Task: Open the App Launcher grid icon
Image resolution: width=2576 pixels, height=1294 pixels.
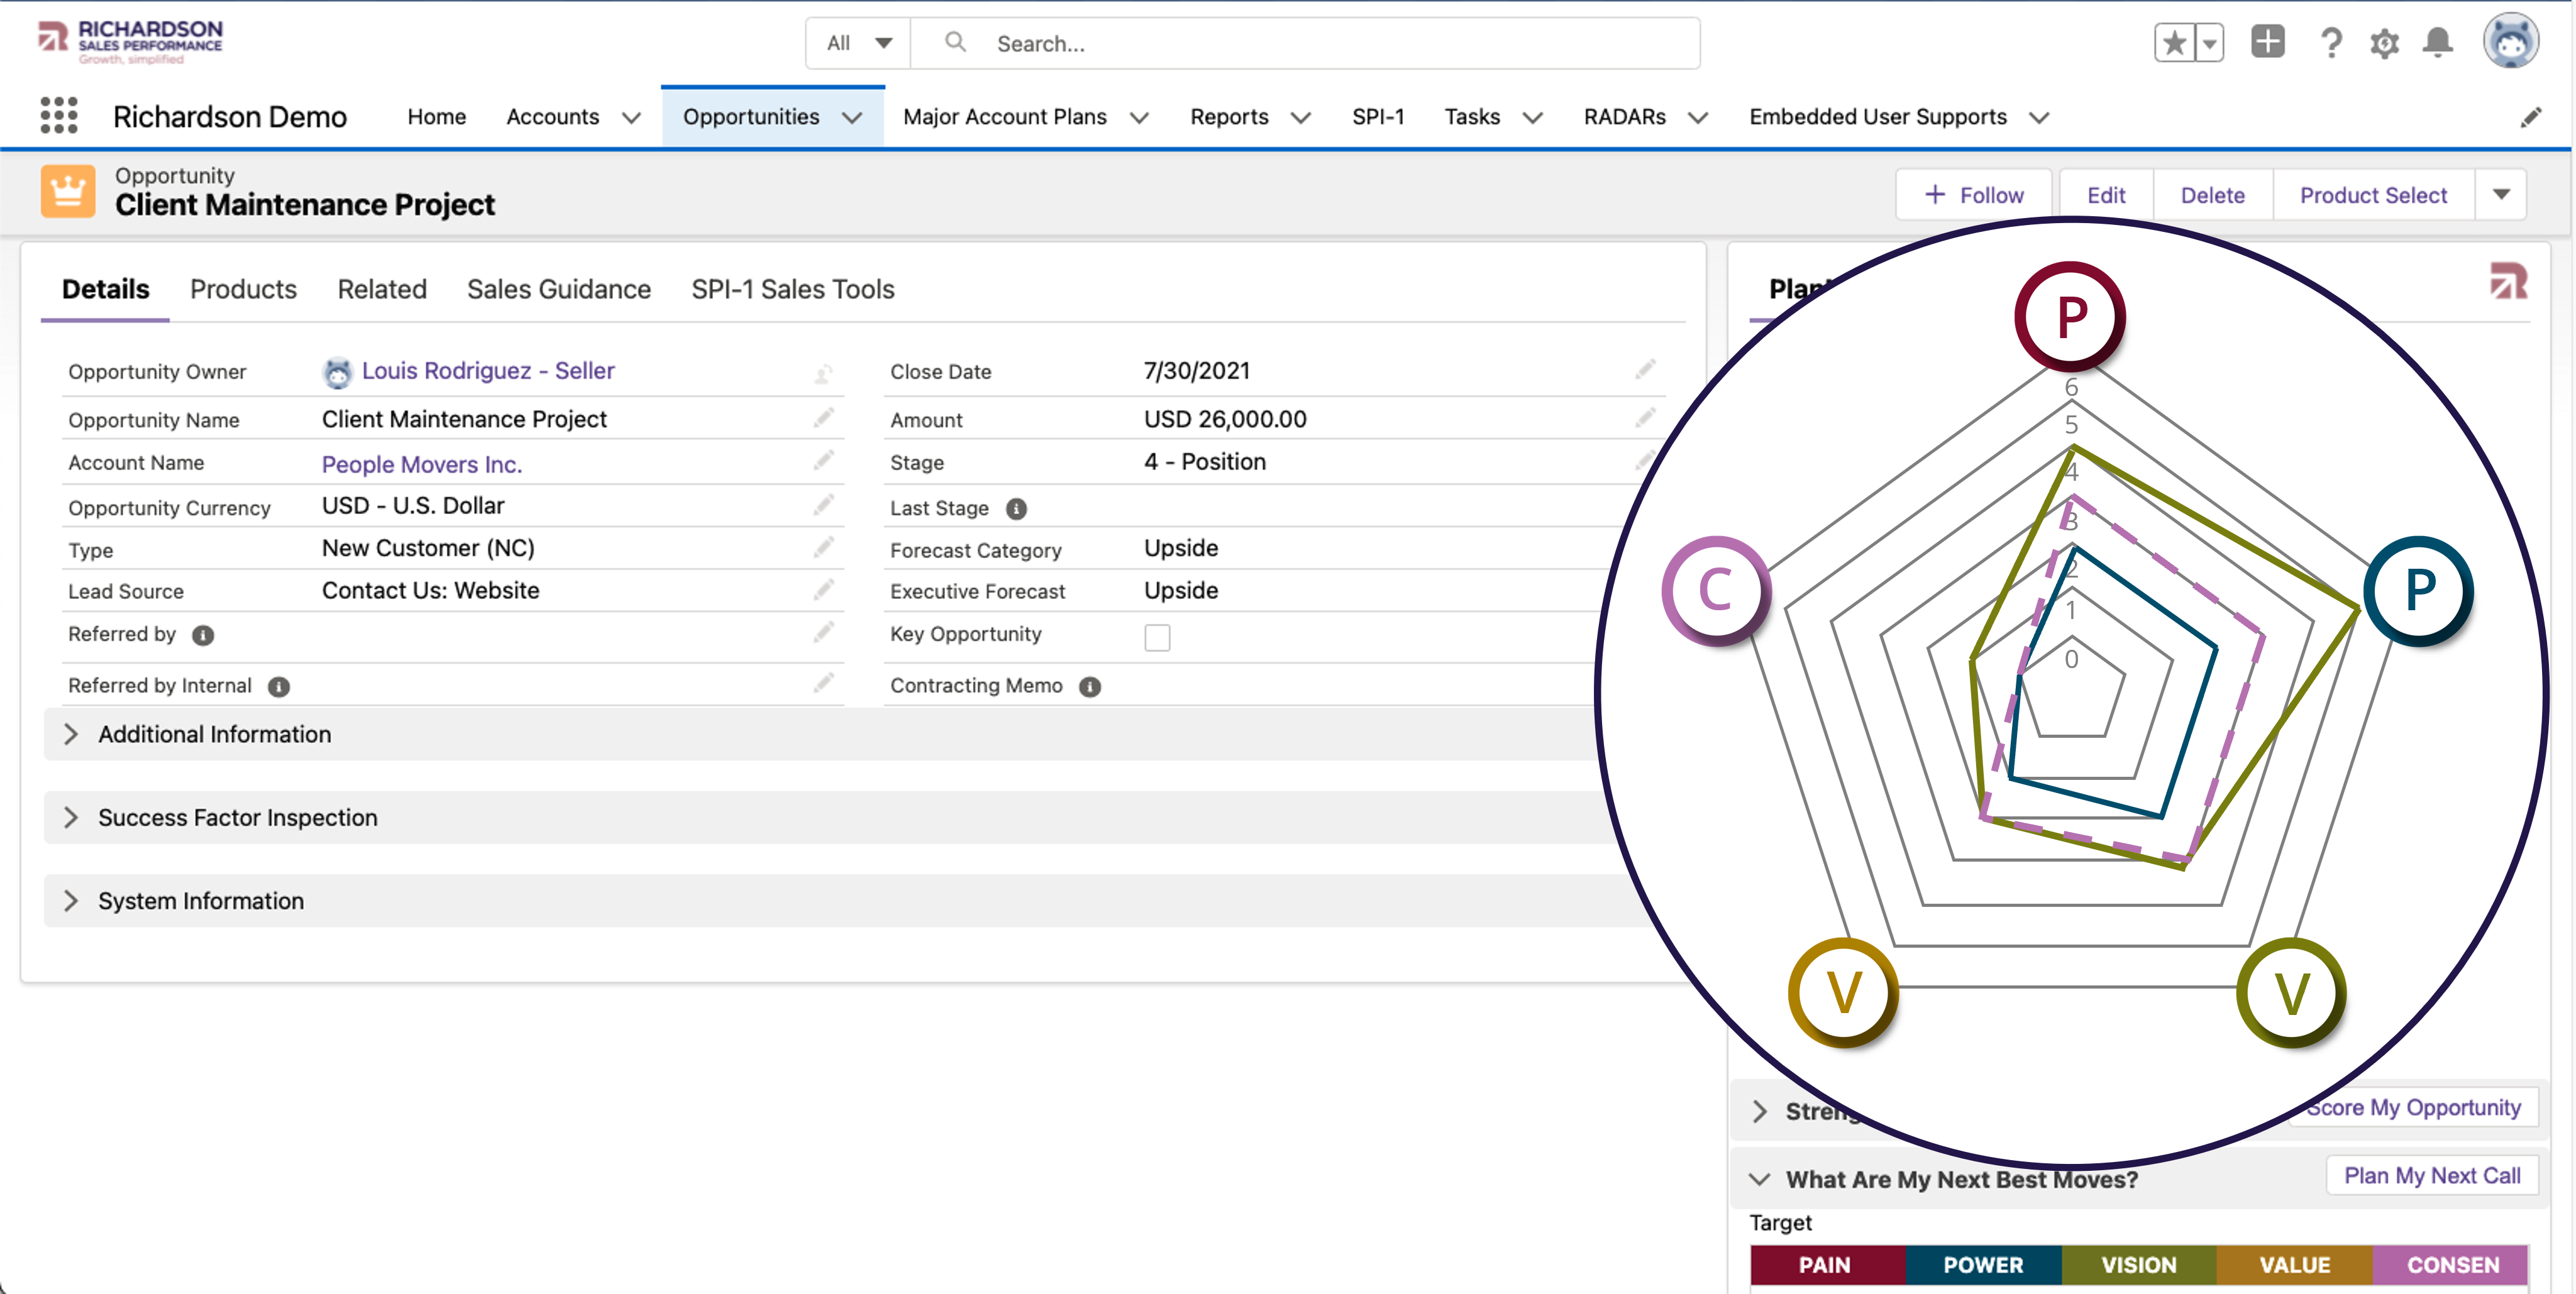Action: point(59,116)
